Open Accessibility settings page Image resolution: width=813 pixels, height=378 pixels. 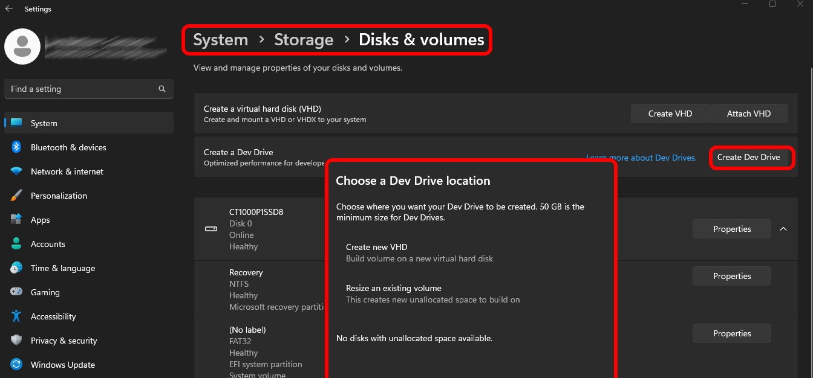click(x=53, y=316)
